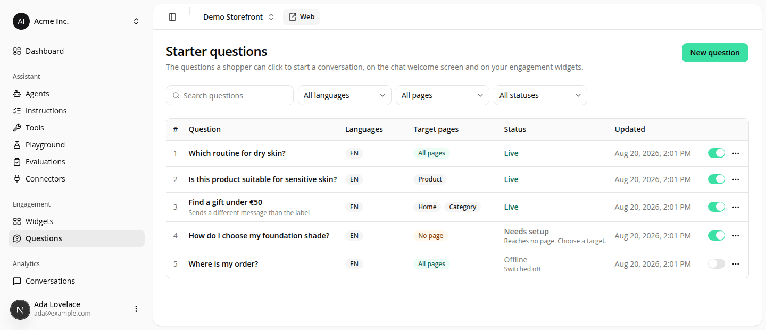Click 'Sends a different message than the label' note
766x330 pixels.
pos(249,213)
